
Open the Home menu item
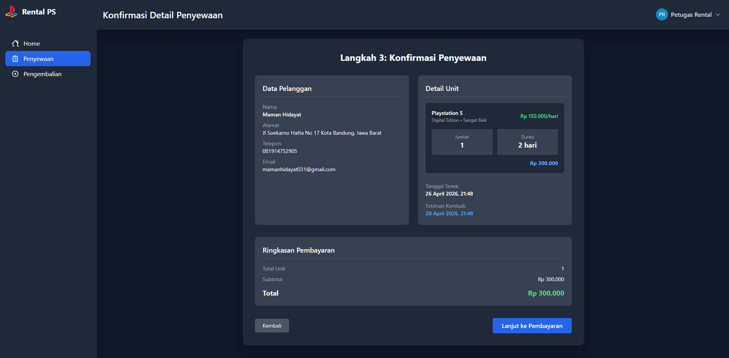point(48,43)
